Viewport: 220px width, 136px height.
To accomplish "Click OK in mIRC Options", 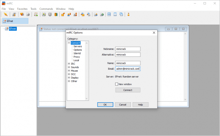I will click(105, 104).
